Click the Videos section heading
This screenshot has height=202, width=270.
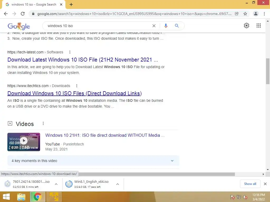(25, 124)
